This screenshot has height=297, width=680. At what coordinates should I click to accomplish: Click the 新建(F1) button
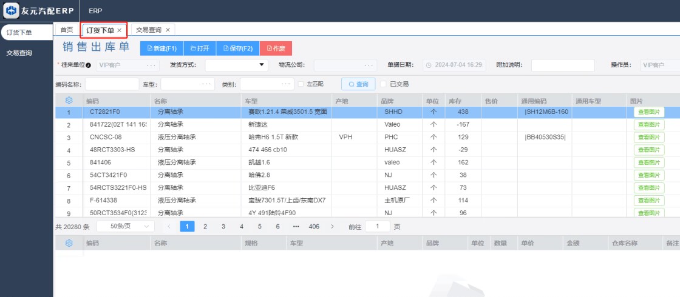pos(161,48)
